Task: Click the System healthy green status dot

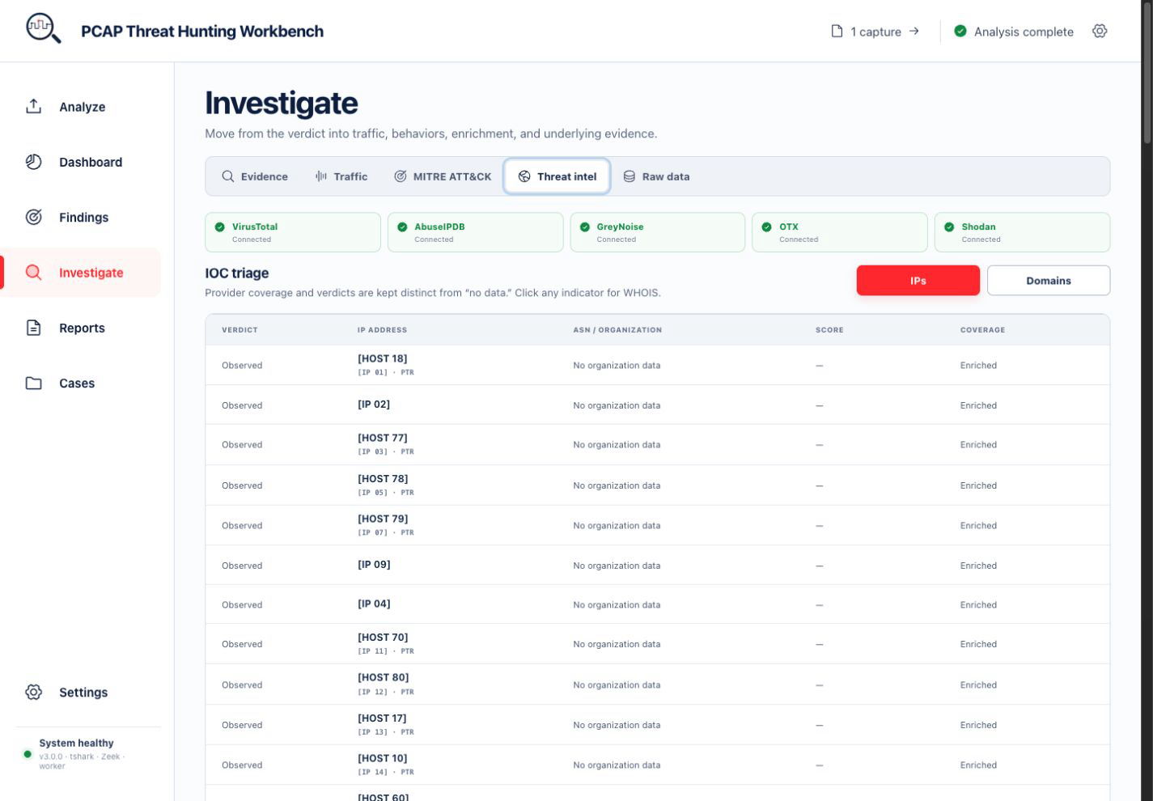Action: 28,754
